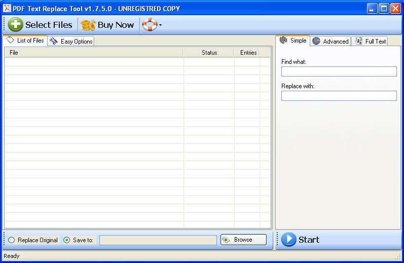Click the Buy Now coins icon

click(88, 25)
